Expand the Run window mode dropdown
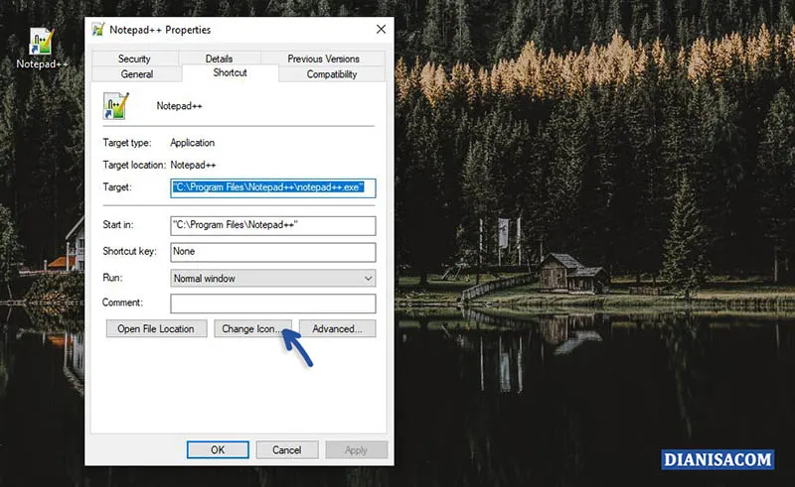Image resolution: width=795 pixels, height=487 pixels. click(272, 278)
